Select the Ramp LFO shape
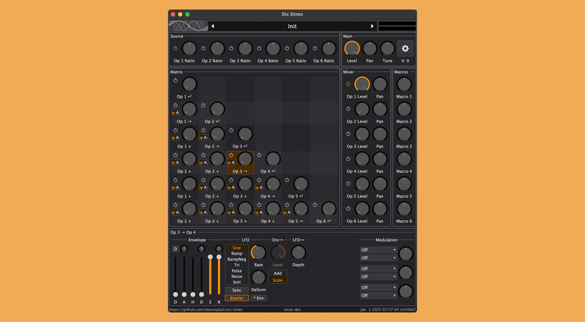This screenshot has width=585, height=322. 237,254
